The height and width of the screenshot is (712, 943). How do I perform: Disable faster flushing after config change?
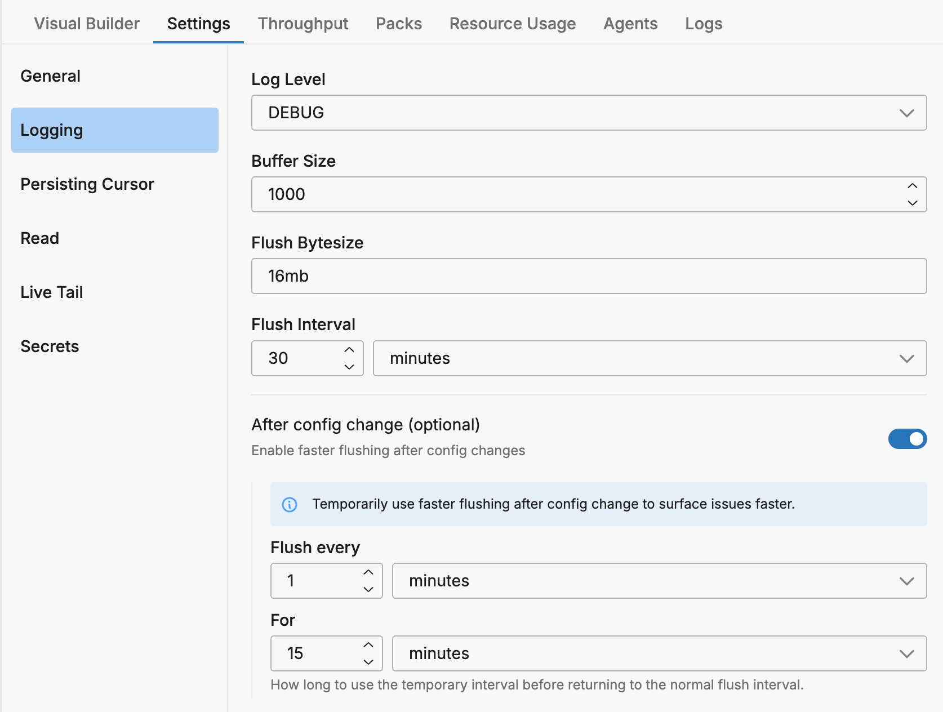click(x=907, y=439)
